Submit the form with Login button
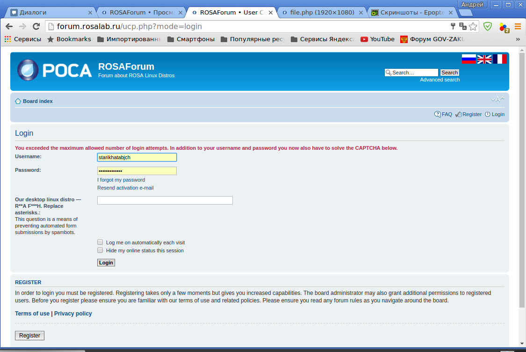The height and width of the screenshot is (352, 526). [x=106, y=263]
